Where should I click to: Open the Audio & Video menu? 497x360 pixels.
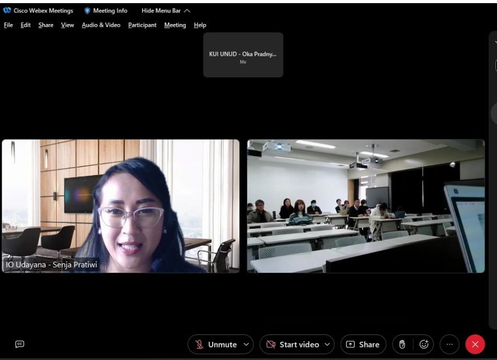pos(101,25)
